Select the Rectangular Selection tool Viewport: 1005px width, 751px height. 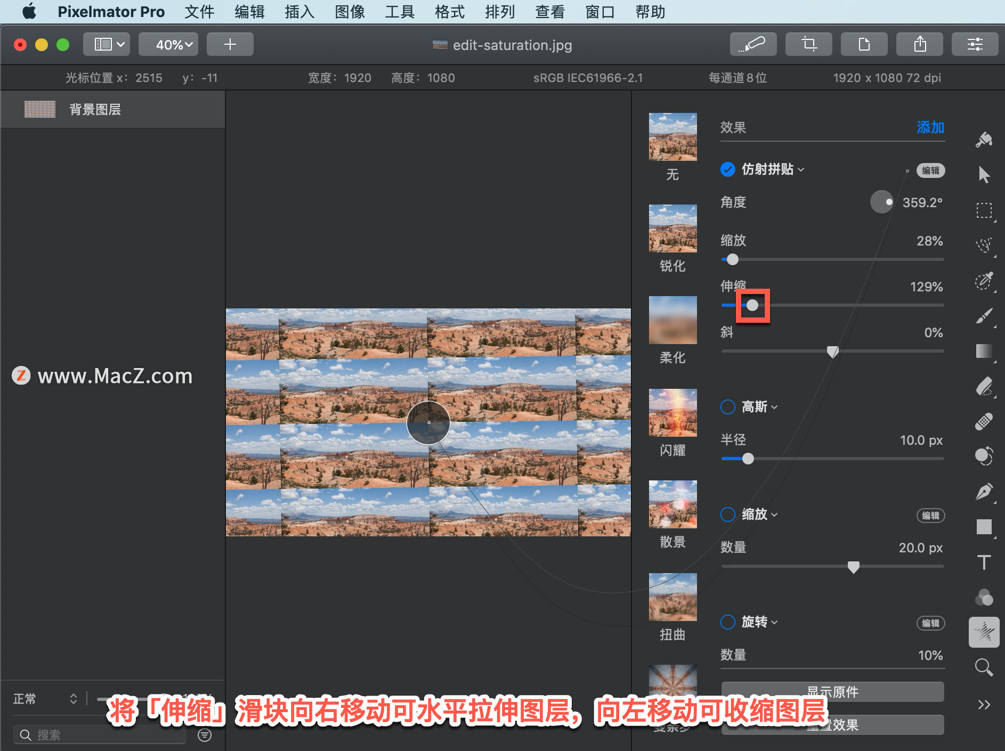click(x=984, y=210)
